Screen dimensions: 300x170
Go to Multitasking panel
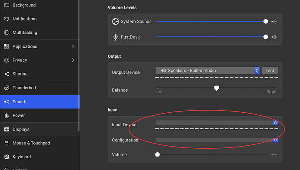coord(40,33)
